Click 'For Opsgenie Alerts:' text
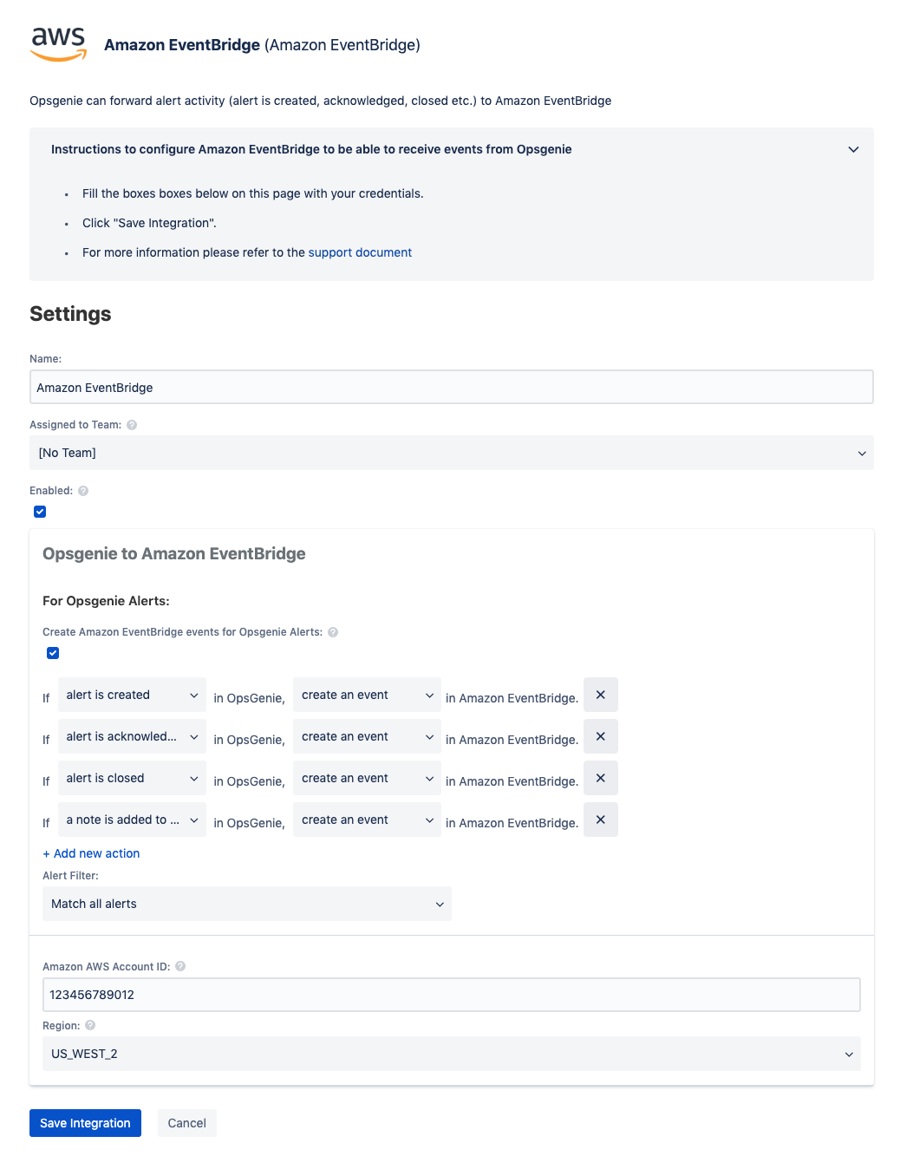The image size is (900, 1156). pos(106,601)
